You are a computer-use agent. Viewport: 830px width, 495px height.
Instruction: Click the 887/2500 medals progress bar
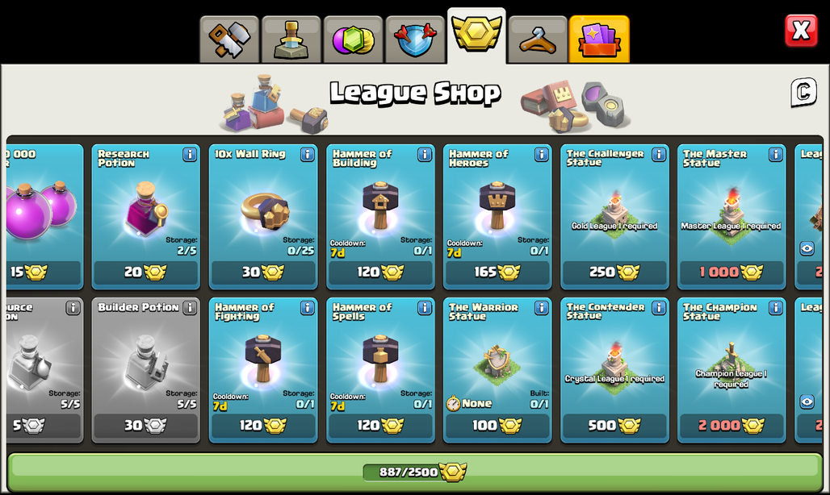(415, 472)
